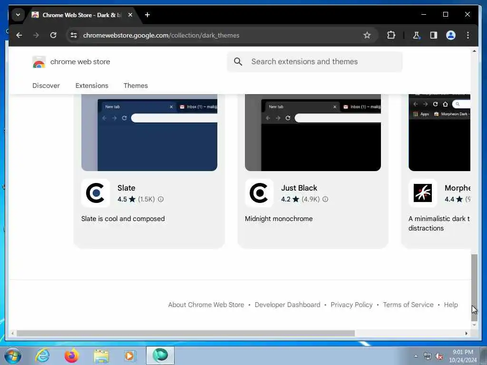Show rating info for Just Black

point(325,199)
